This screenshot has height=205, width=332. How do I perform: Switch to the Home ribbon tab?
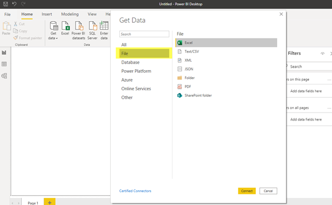point(27,14)
